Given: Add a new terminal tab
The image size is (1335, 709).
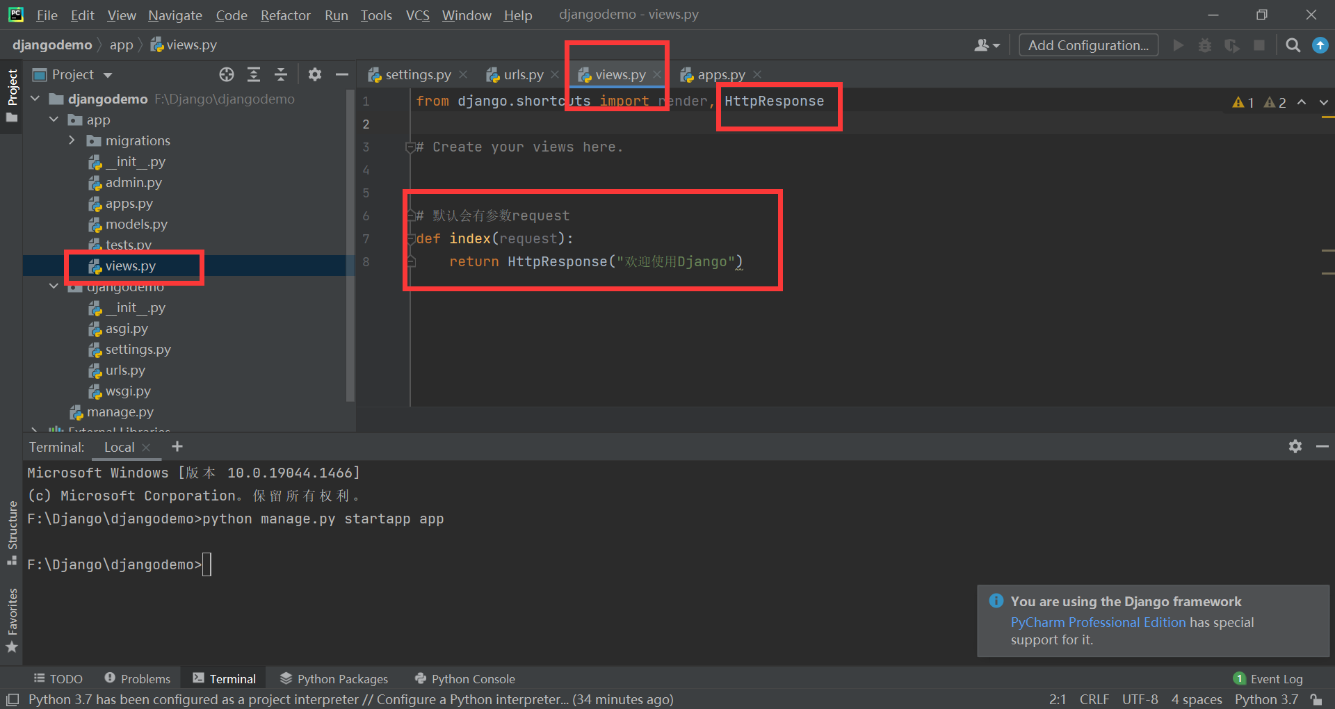Looking at the screenshot, I should click(x=177, y=446).
